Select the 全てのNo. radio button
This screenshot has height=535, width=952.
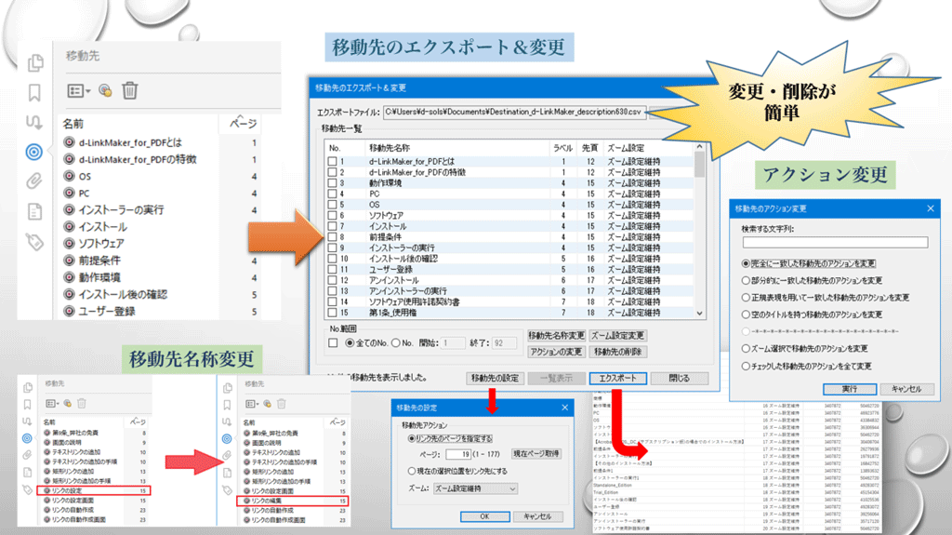point(349,343)
